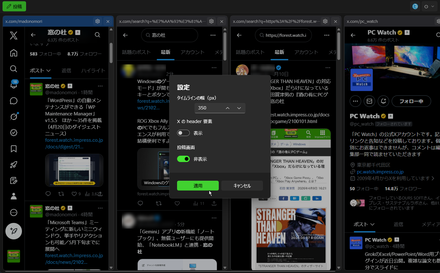Open the More options ellipsis in sidebar
440x273 pixels.
pyautogui.click(x=14, y=212)
